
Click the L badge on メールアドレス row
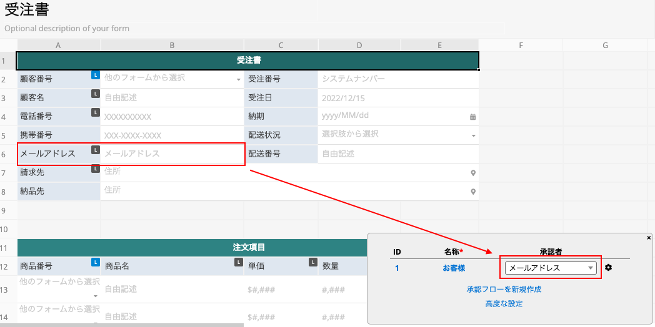click(x=96, y=150)
